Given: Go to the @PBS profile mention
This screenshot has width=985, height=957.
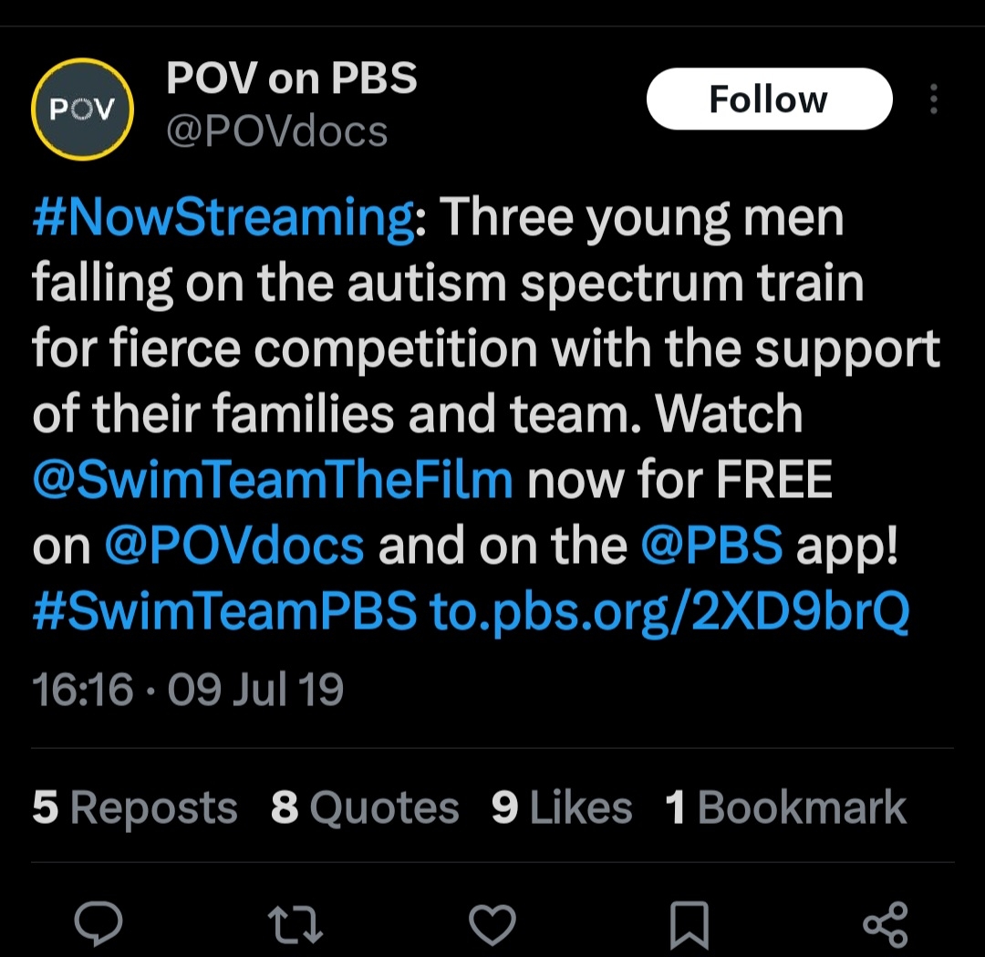Looking at the screenshot, I should point(711,546).
